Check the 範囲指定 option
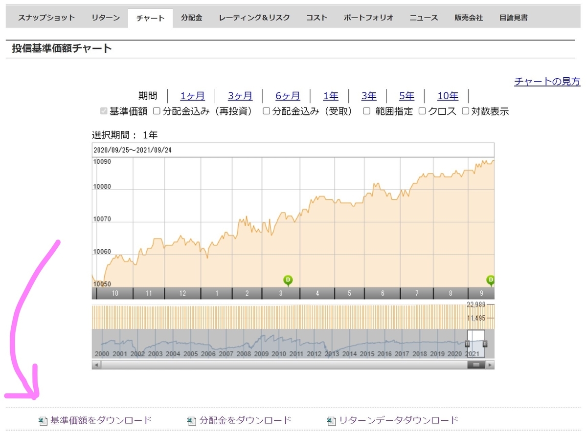587x434 pixels. point(366,111)
